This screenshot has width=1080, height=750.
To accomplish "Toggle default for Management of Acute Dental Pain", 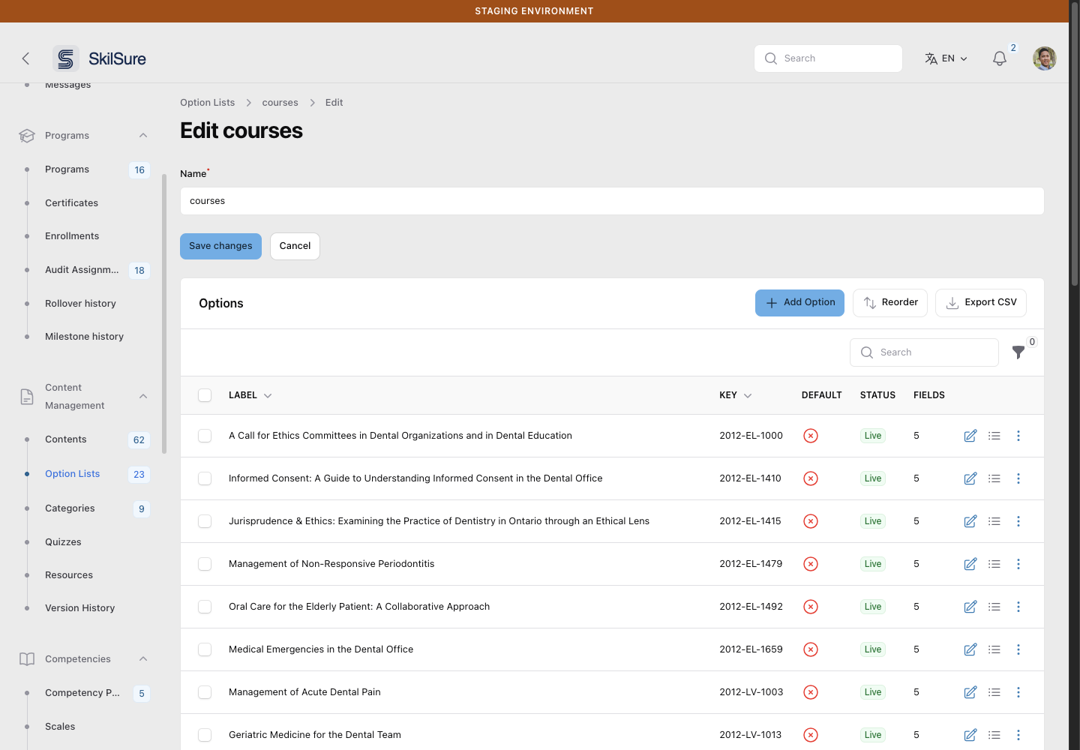I will [x=811, y=692].
